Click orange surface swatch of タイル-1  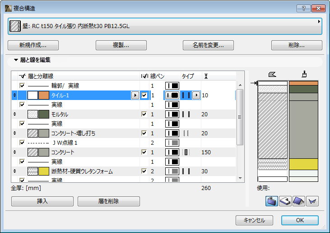point(44,95)
